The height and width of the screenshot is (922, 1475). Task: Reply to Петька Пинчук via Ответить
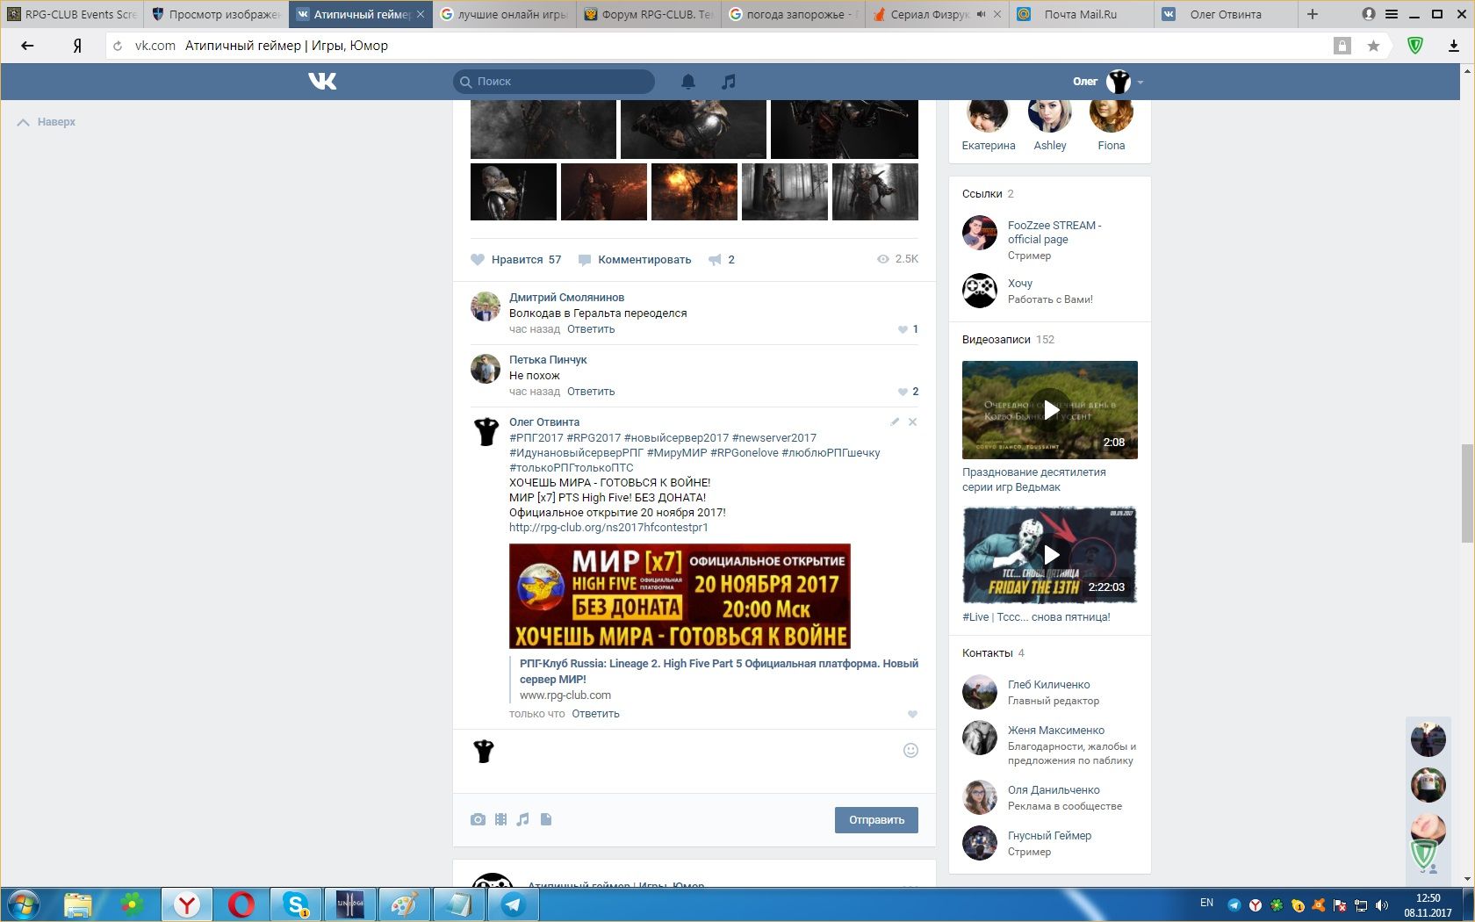click(x=591, y=392)
